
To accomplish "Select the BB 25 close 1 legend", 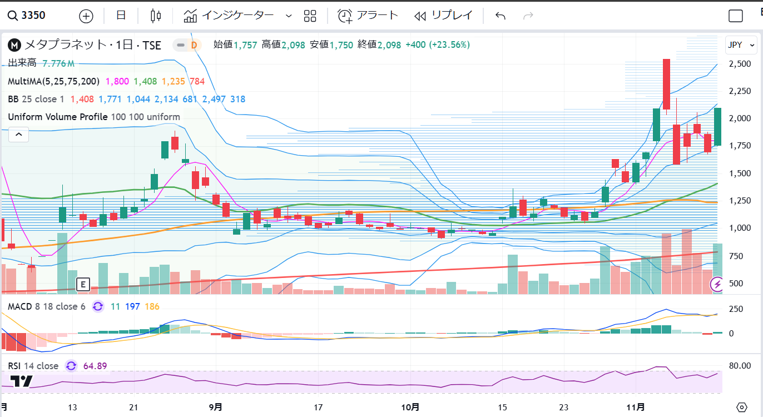I will [36, 99].
